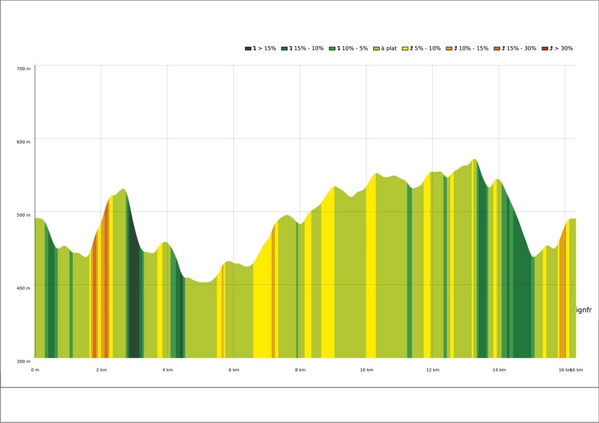
Task: Click the '12 km' x-axis label
Action: 433,370
